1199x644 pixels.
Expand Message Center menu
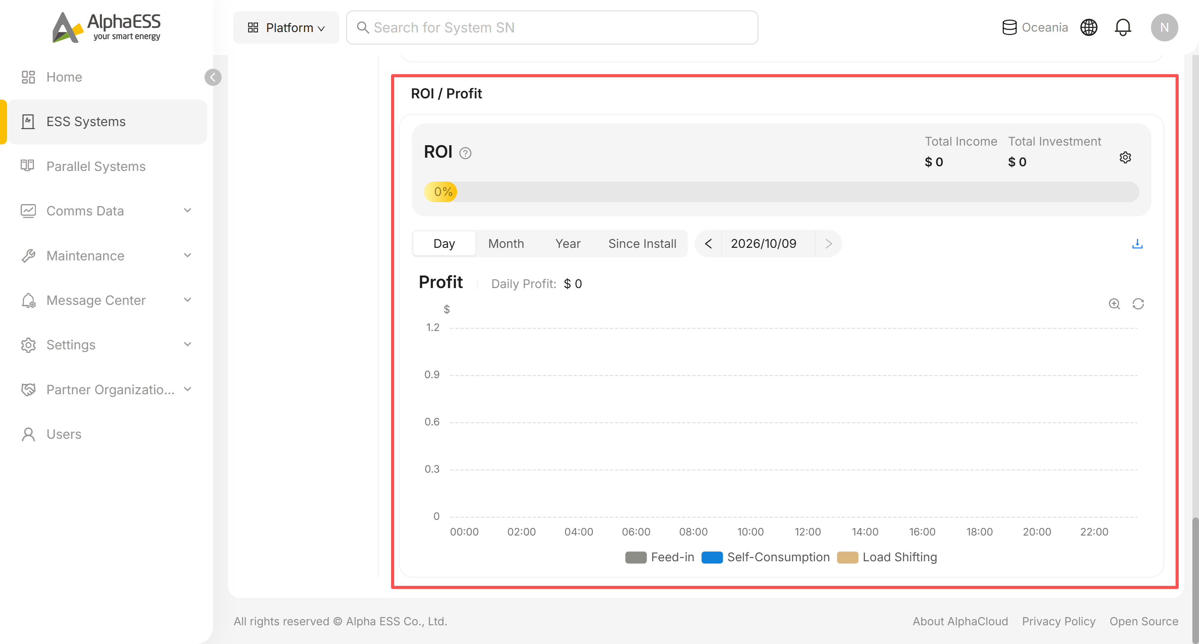coord(107,300)
